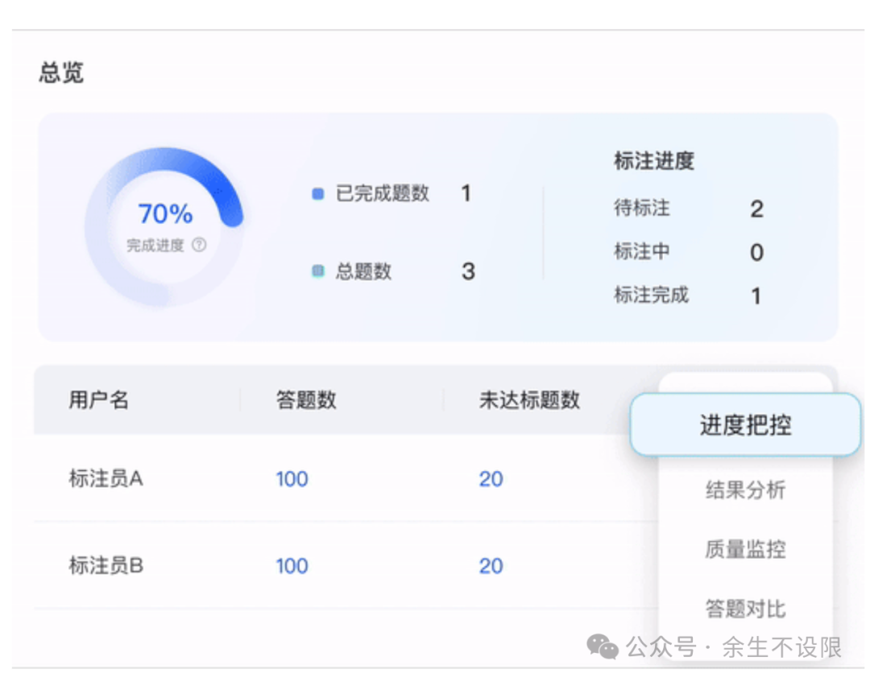The image size is (870, 682).
Task: Click the help icon beside 完成进度
Action: point(199,245)
